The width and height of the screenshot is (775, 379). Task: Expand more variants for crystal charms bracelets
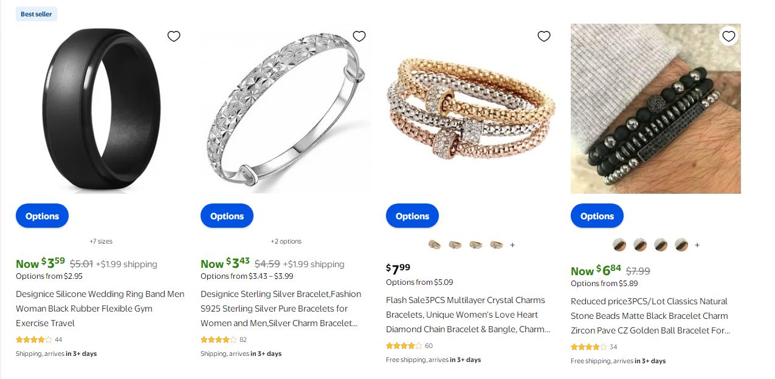pyautogui.click(x=512, y=245)
